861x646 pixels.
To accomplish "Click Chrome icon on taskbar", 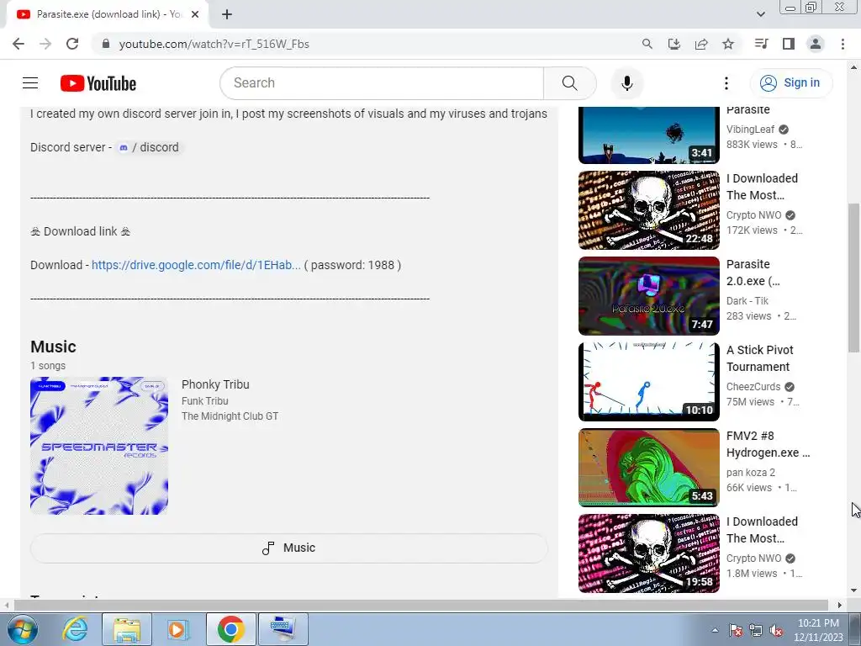I will 230,629.
